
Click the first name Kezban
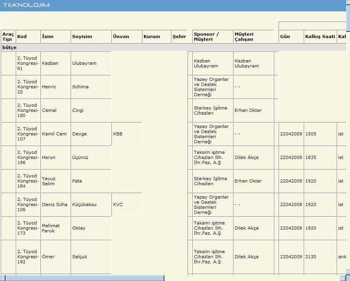coord(50,63)
